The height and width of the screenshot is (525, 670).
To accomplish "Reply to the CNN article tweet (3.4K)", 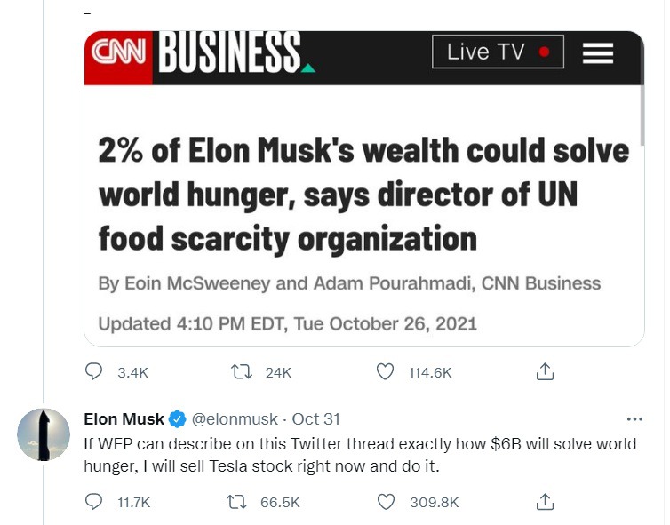I will pos(93,371).
